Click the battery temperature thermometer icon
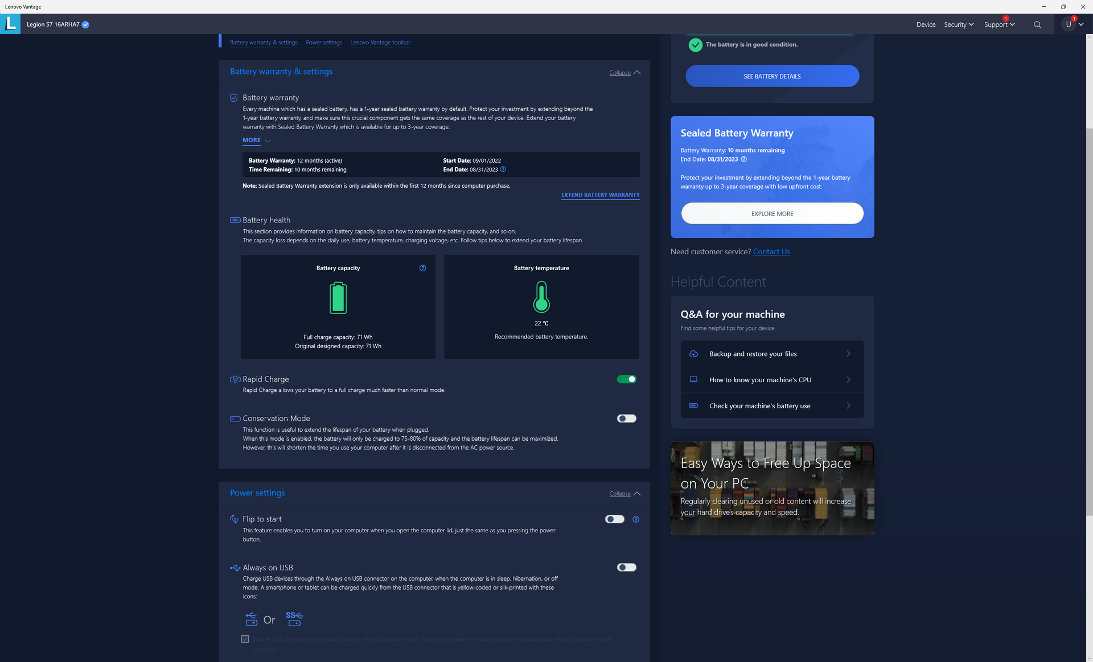Viewport: 1093px width, 662px height. pyautogui.click(x=541, y=297)
